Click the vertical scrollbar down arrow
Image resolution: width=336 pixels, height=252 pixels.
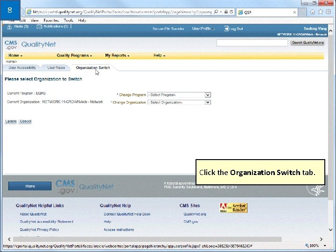(330, 230)
